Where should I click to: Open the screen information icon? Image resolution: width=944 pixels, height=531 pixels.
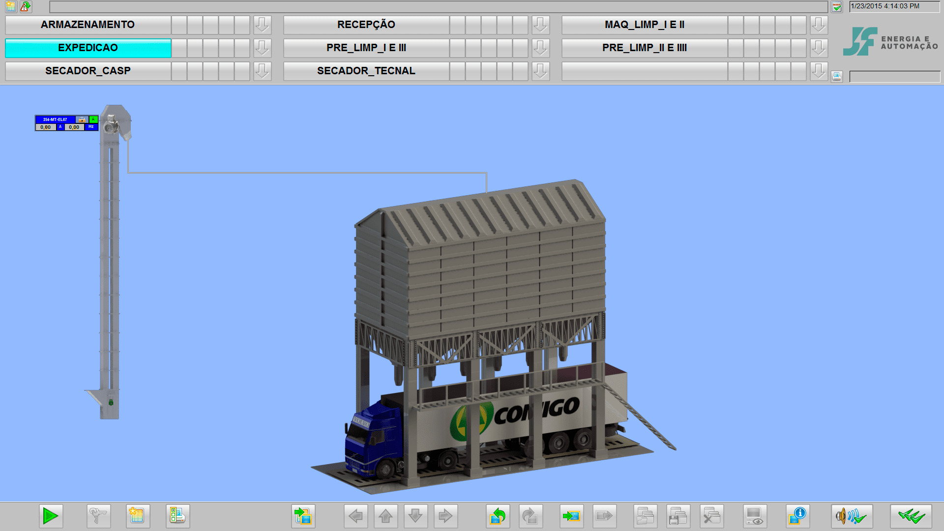tap(797, 516)
